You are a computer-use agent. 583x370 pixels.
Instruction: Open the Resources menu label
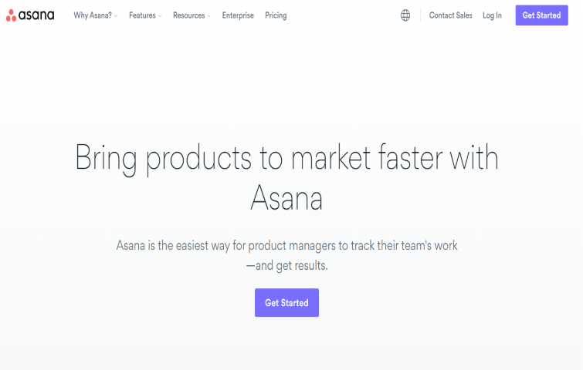[x=189, y=15]
